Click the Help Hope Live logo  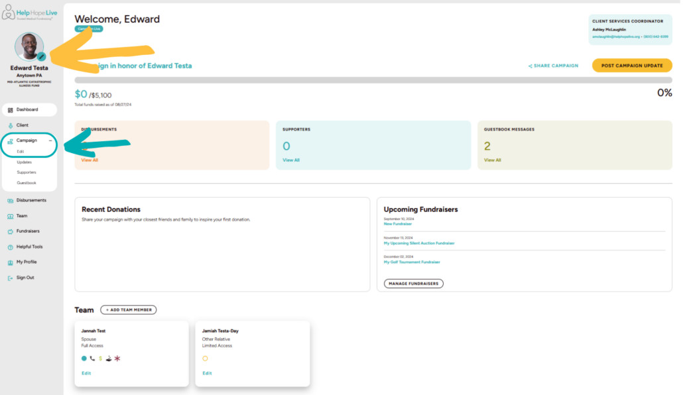coord(29,13)
